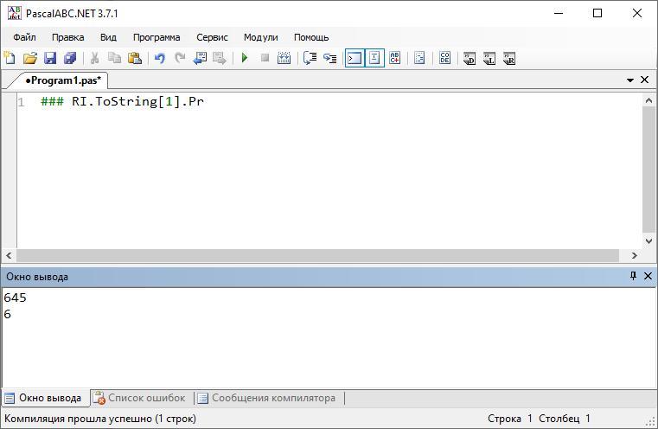The height and width of the screenshot is (429, 658).
Task: Cut selection with the scissors icon
Action: pos(95,58)
